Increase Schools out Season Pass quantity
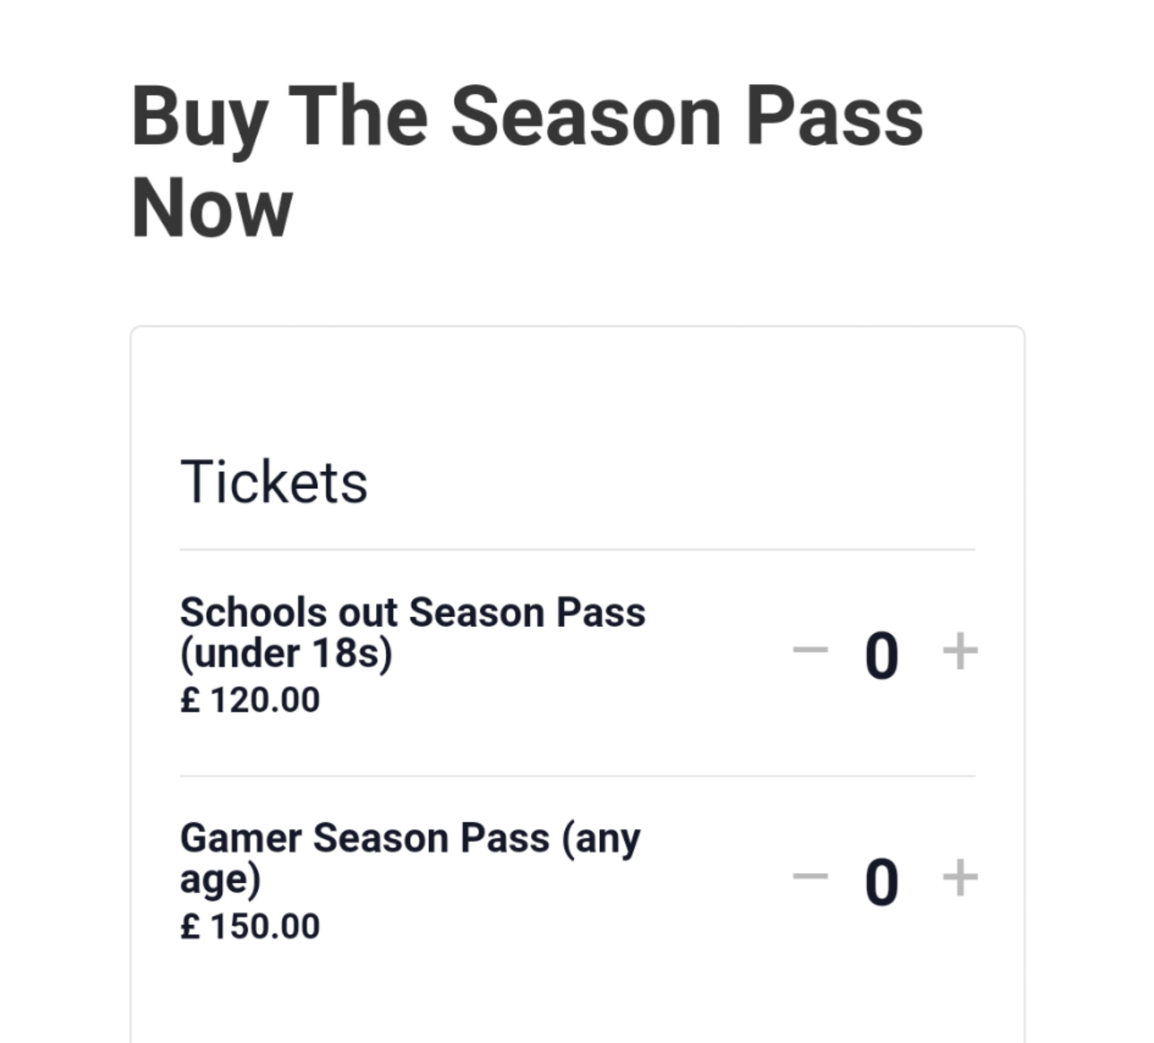 (x=960, y=651)
